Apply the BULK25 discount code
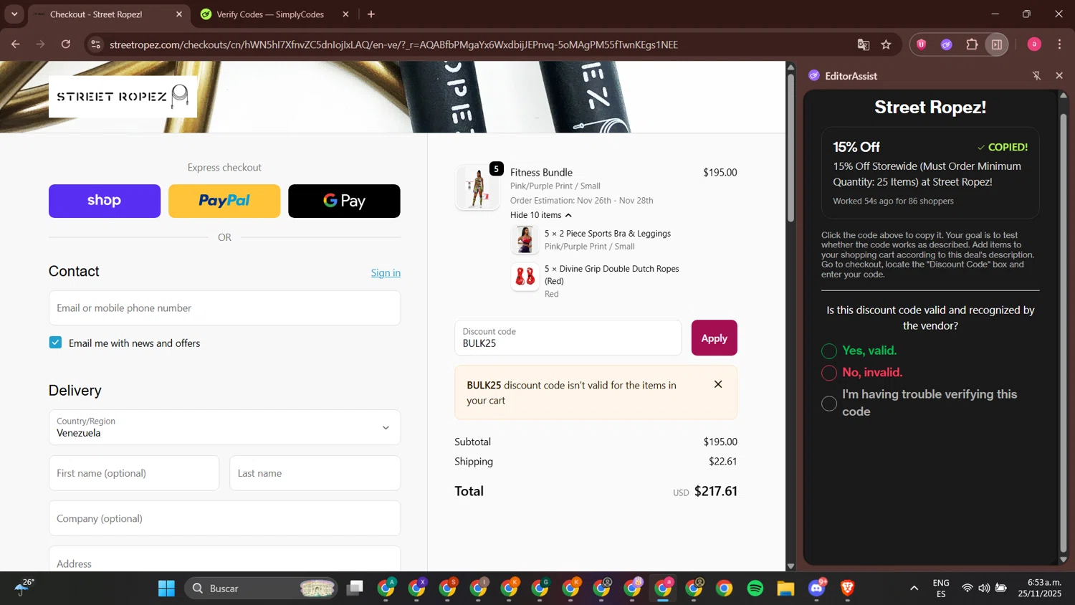The image size is (1075, 605). (714, 338)
